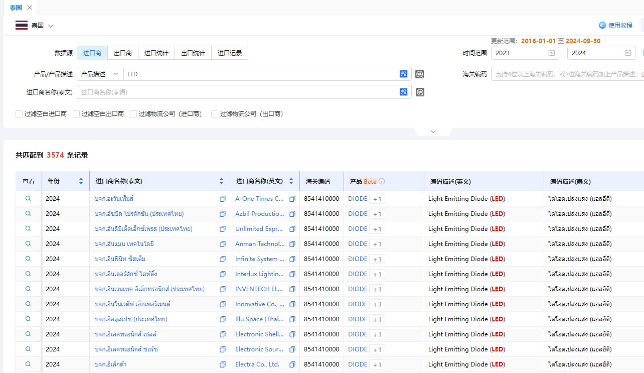
Task: Copy English name Innovative Co.
Action: coord(292,304)
